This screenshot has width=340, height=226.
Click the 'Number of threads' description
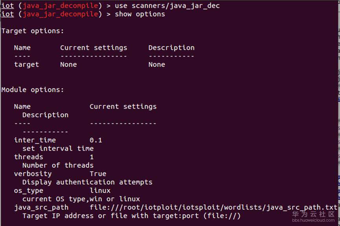[x=58, y=165]
